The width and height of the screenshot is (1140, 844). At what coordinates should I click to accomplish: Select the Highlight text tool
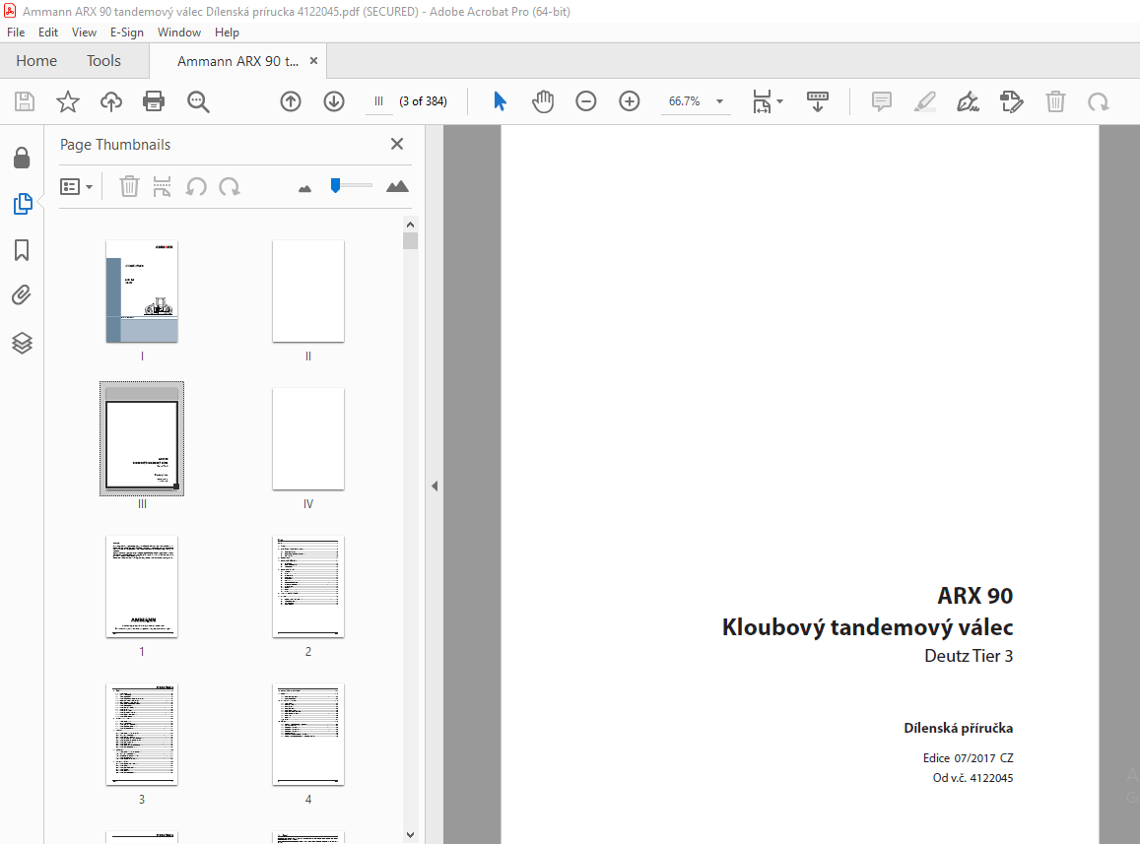point(925,101)
